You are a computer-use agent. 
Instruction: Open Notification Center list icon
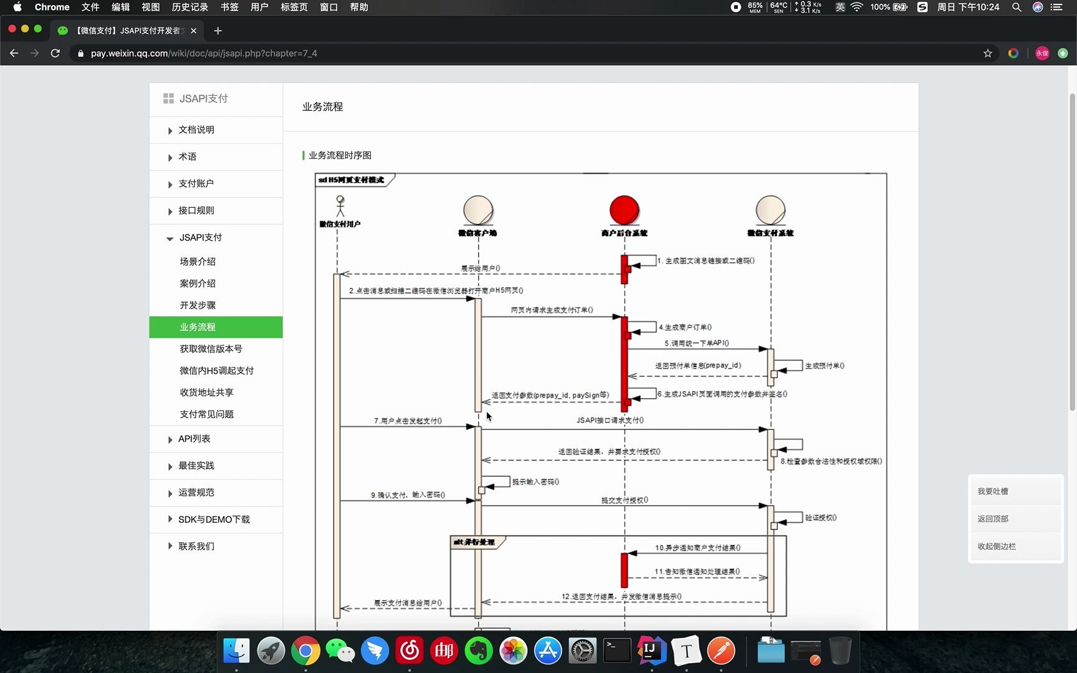pyautogui.click(x=1056, y=7)
